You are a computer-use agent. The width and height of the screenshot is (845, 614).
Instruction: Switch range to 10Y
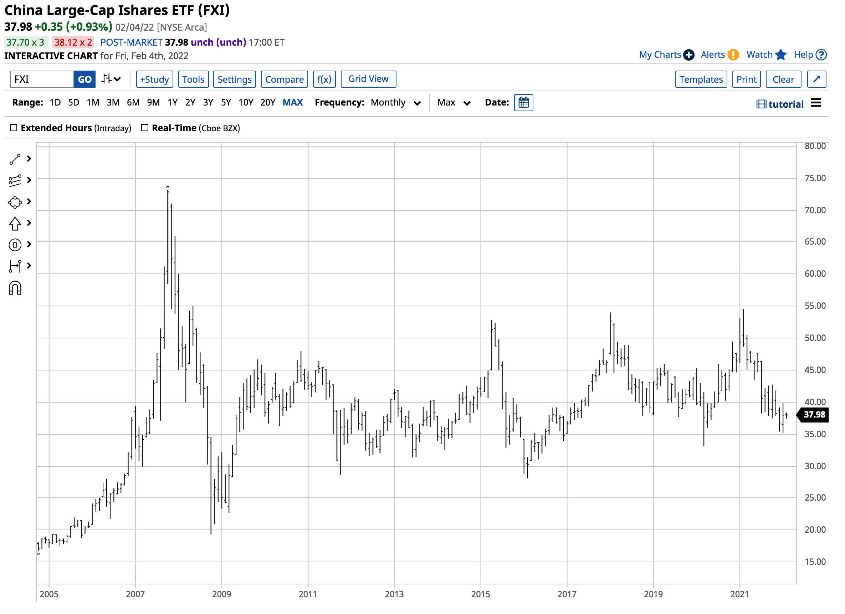(246, 102)
